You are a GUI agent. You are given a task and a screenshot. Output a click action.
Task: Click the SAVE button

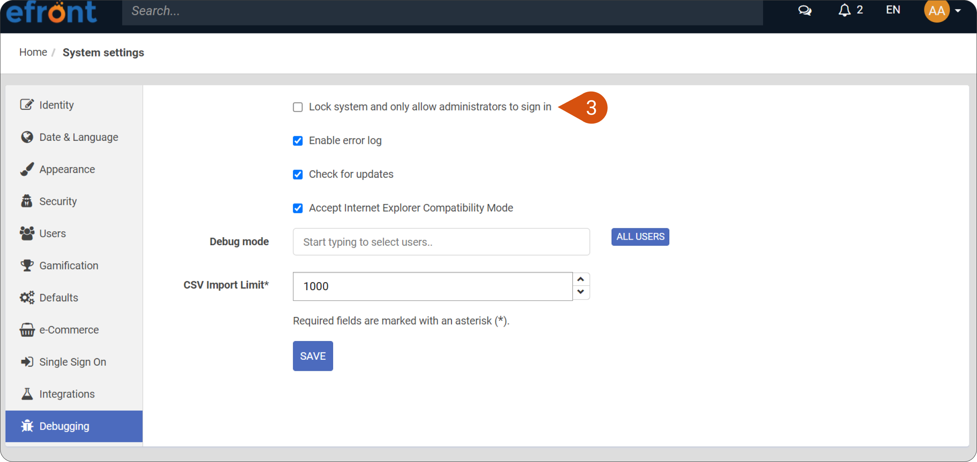click(313, 356)
